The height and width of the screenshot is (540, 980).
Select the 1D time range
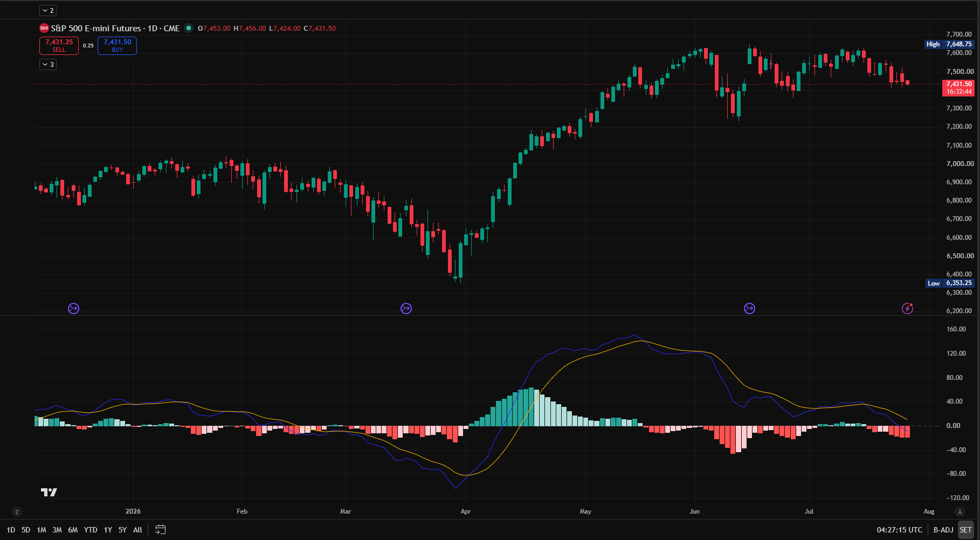(x=11, y=530)
